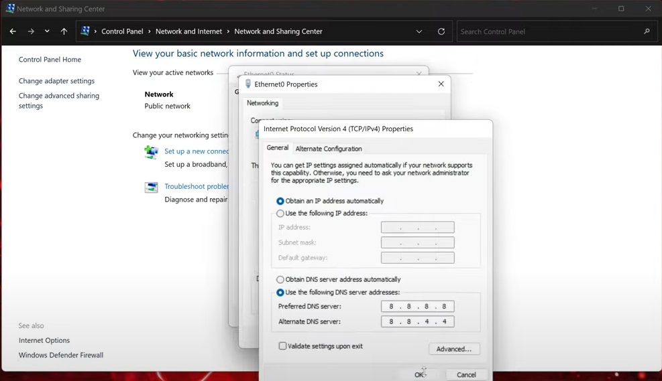662x381 pixels.
Task: Click the IP address field
Action: (418, 227)
